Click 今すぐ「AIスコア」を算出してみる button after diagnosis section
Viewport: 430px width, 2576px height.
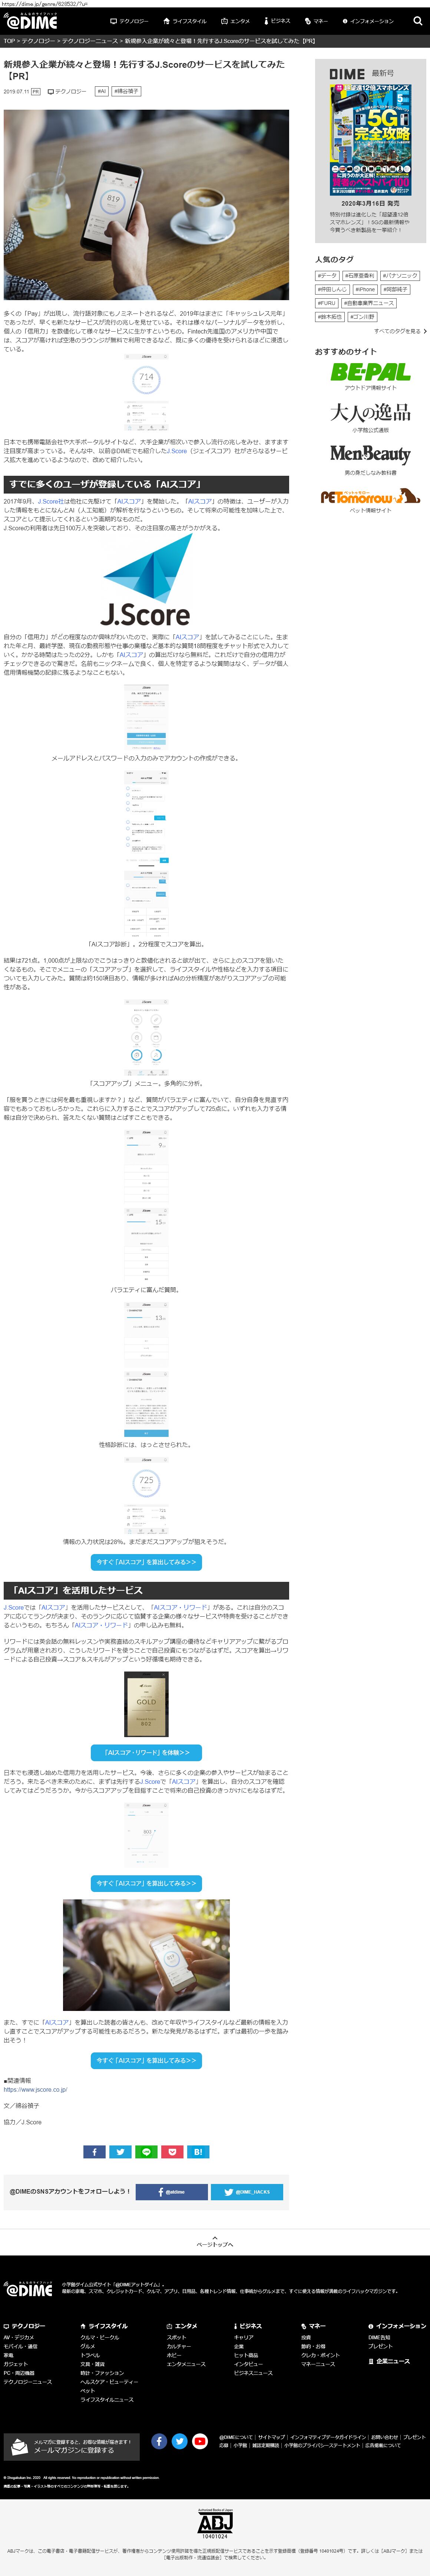[x=146, y=1561]
